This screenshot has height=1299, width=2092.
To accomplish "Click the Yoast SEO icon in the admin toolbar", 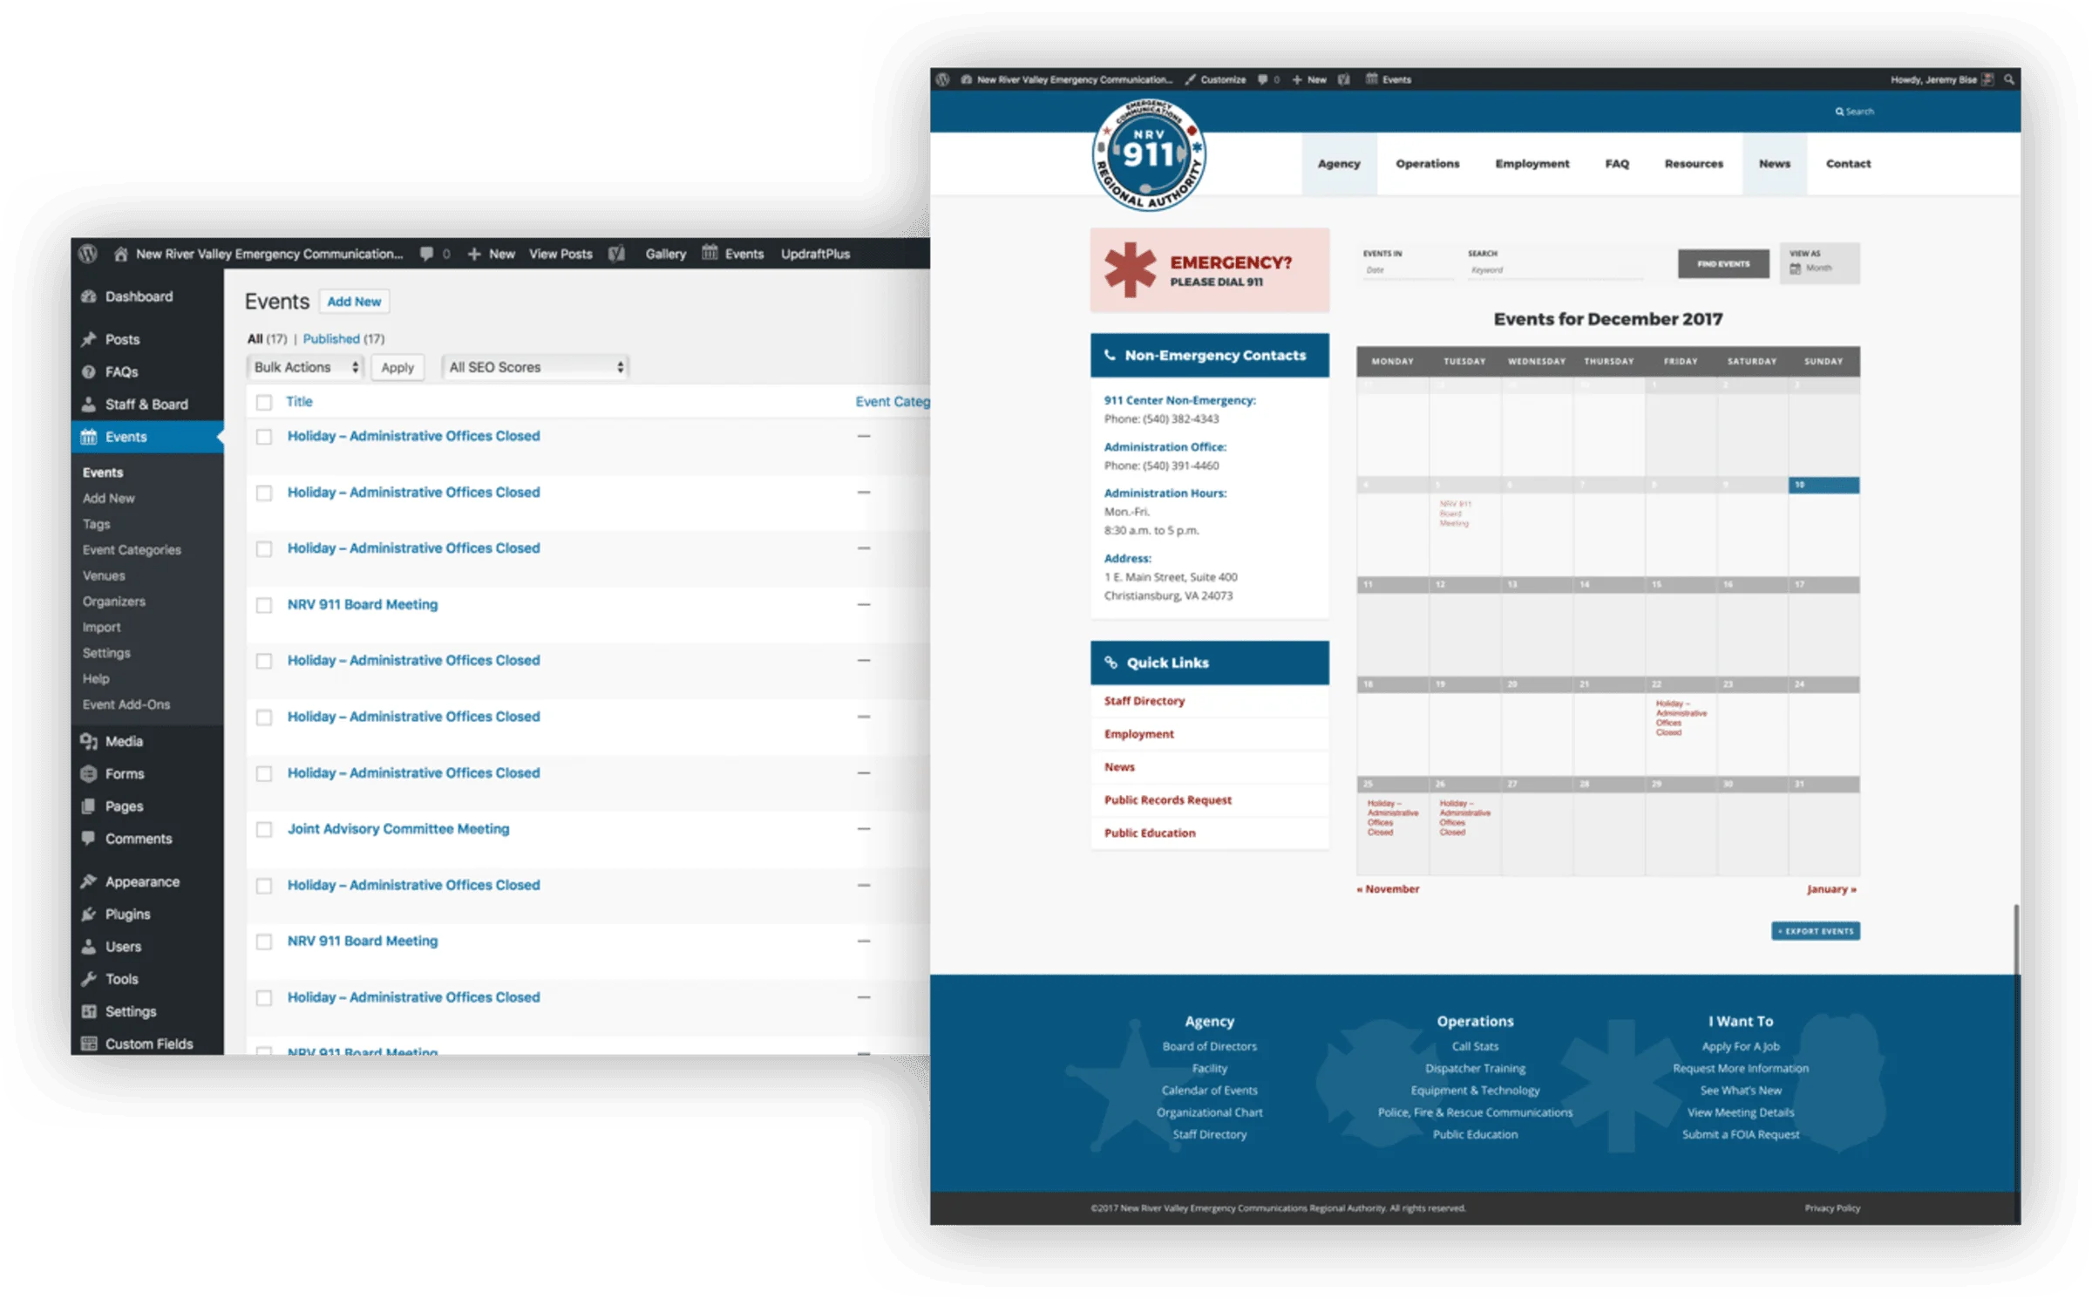I will pos(617,254).
